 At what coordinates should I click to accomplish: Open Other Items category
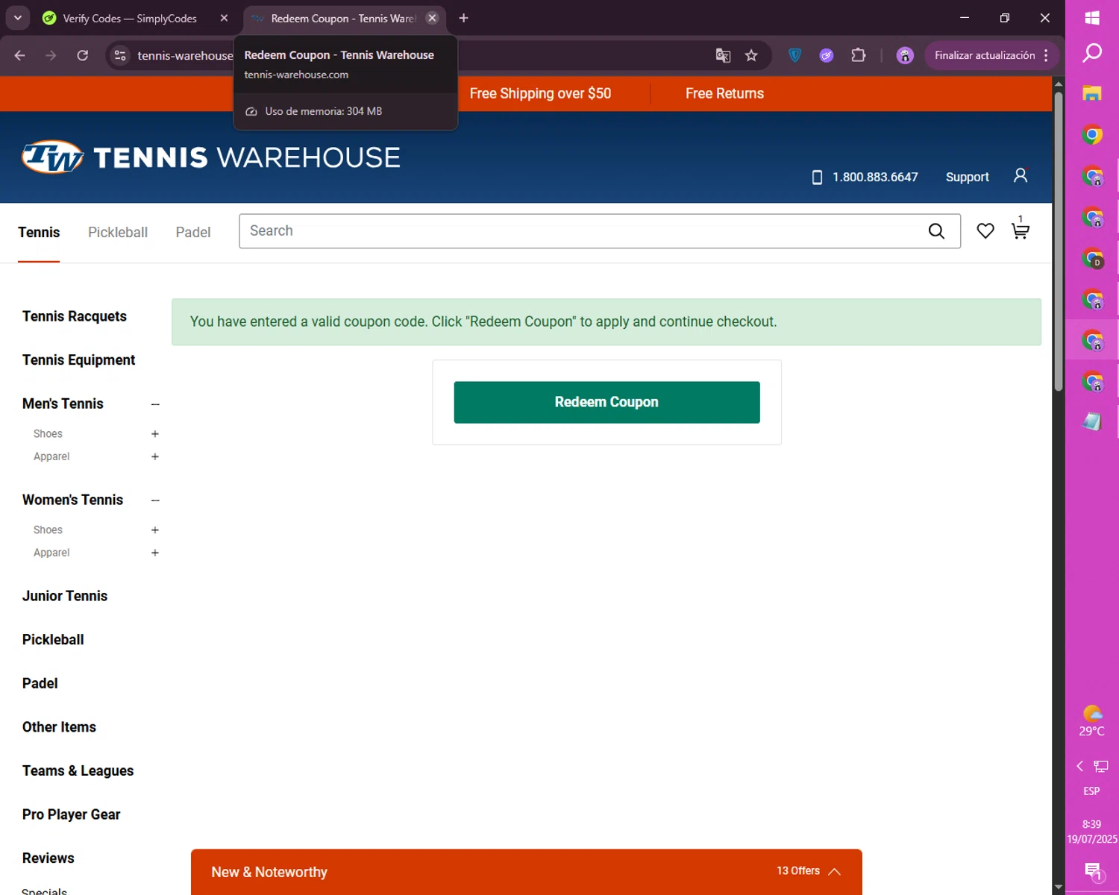point(59,727)
